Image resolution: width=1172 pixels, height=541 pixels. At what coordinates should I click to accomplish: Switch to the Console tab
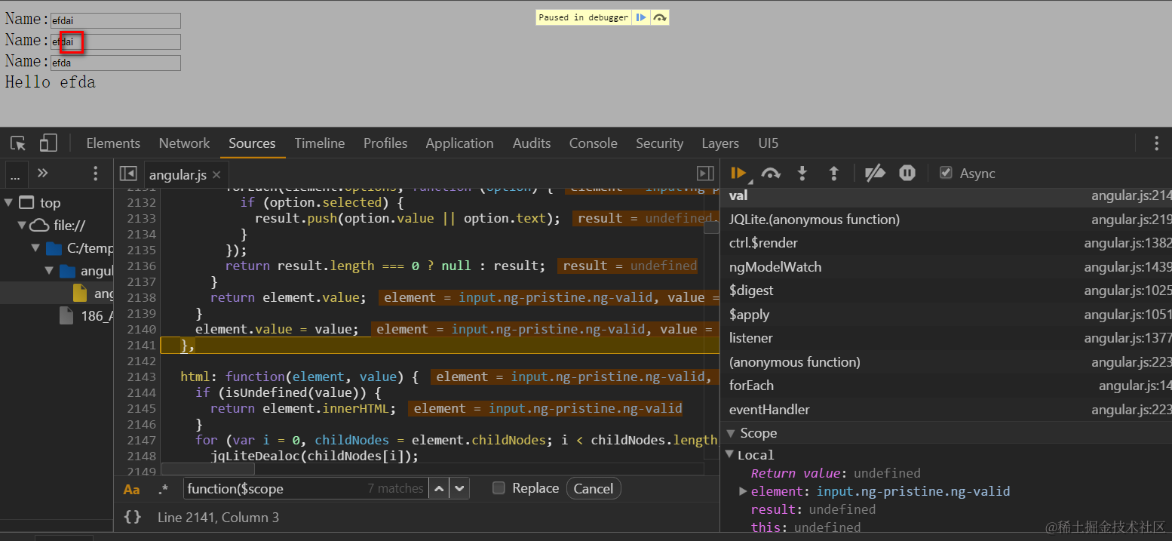[x=593, y=143]
